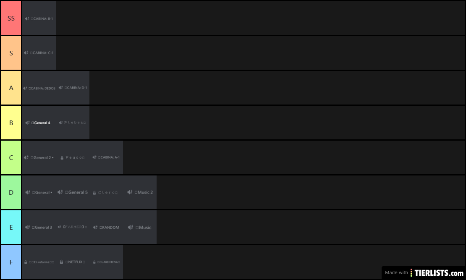Select the General 5 channel tile

pyautogui.click(x=73, y=192)
